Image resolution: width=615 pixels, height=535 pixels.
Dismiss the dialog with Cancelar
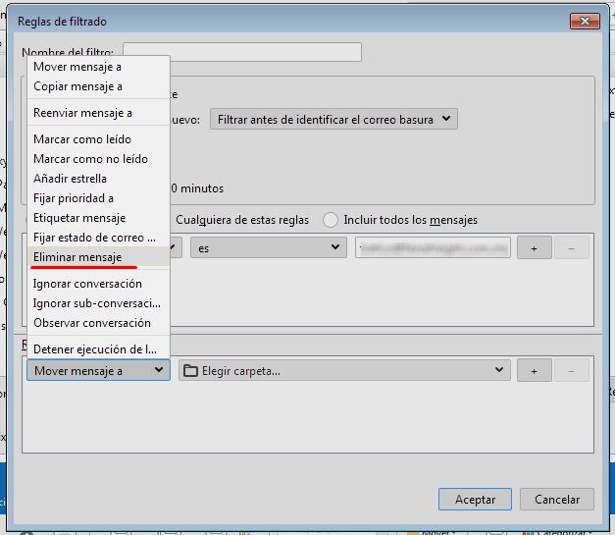[x=557, y=500]
